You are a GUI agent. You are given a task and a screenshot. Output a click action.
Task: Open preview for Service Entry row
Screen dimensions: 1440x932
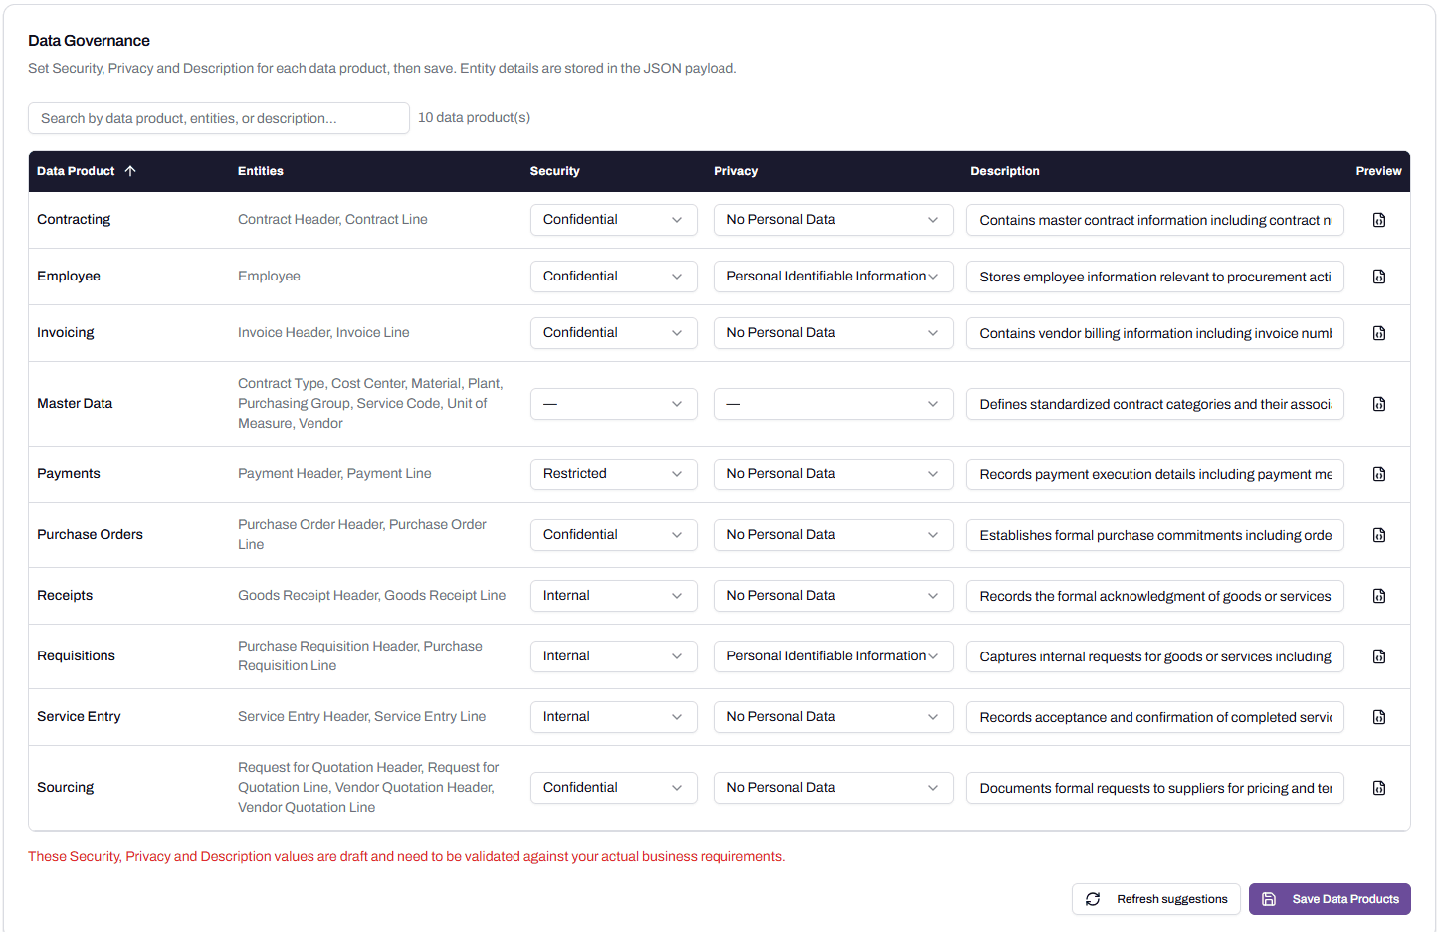(x=1378, y=717)
